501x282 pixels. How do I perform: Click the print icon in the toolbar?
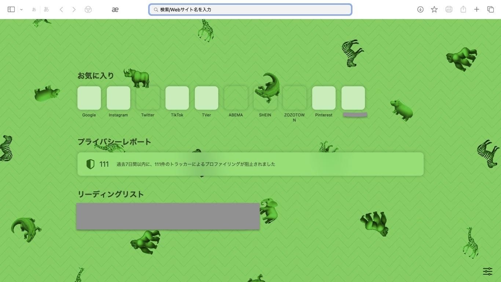(449, 10)
